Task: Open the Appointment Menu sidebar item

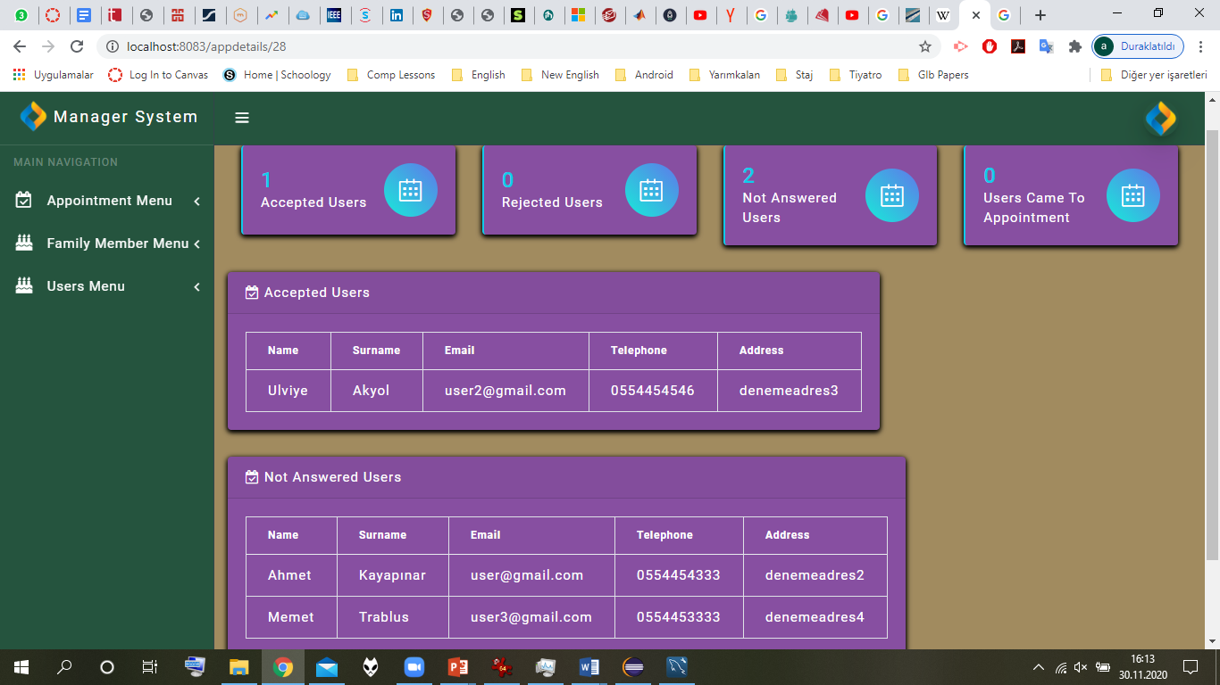Action: pos(107,201)
